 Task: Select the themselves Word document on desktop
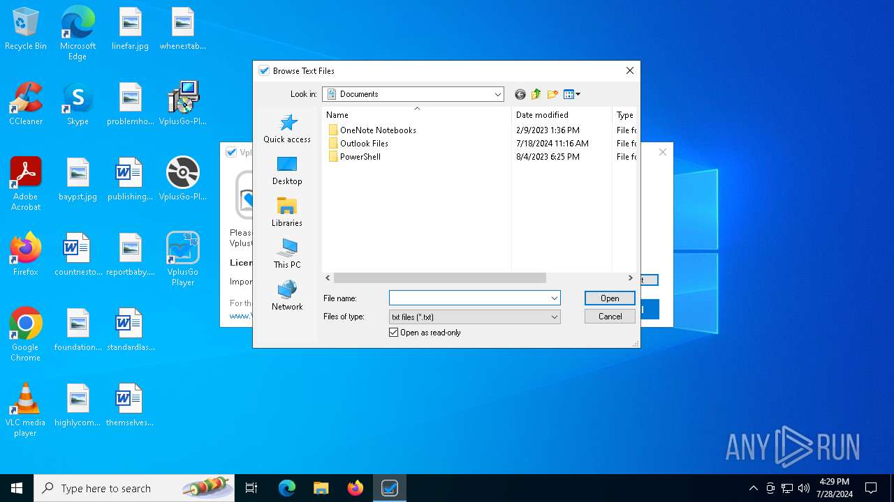[x=130, y=406]
